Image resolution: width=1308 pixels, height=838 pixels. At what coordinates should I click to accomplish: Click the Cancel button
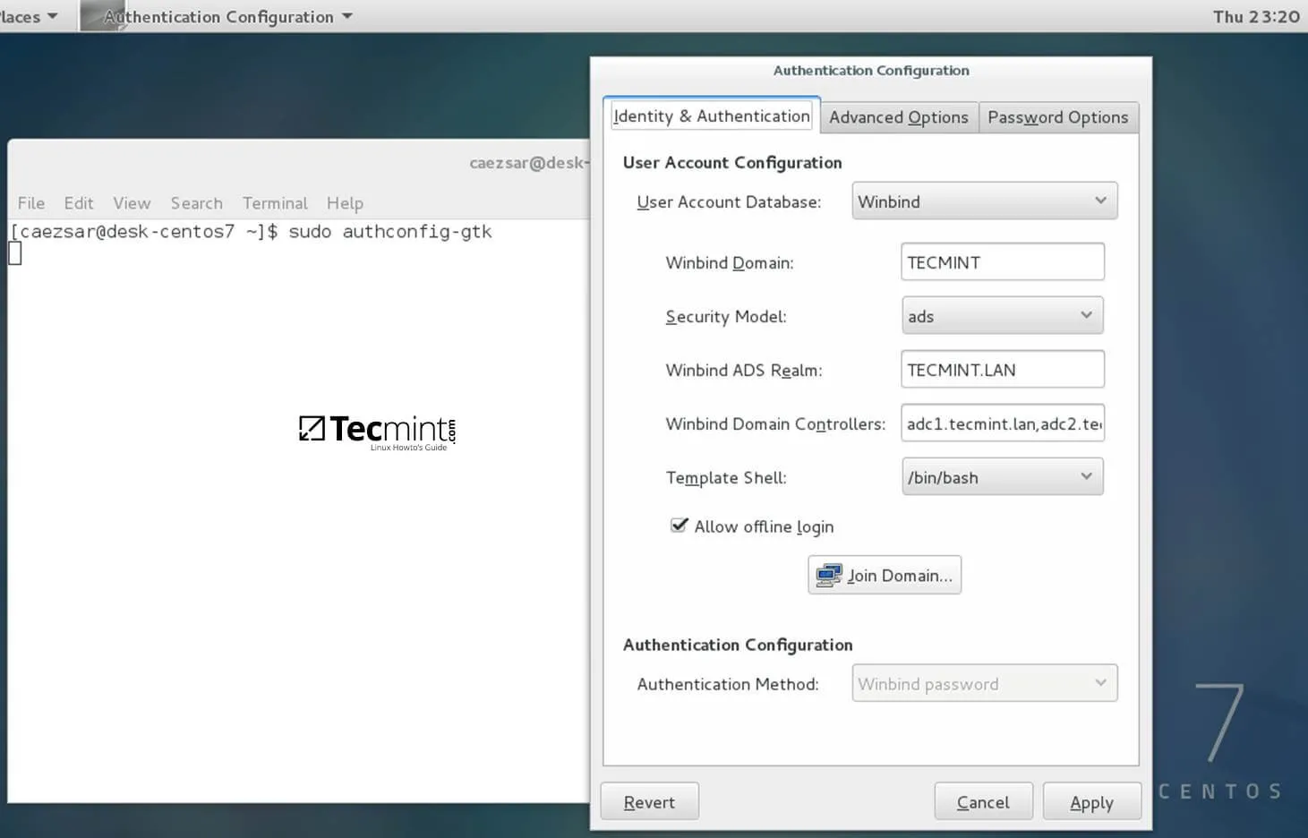pos(983,802)
